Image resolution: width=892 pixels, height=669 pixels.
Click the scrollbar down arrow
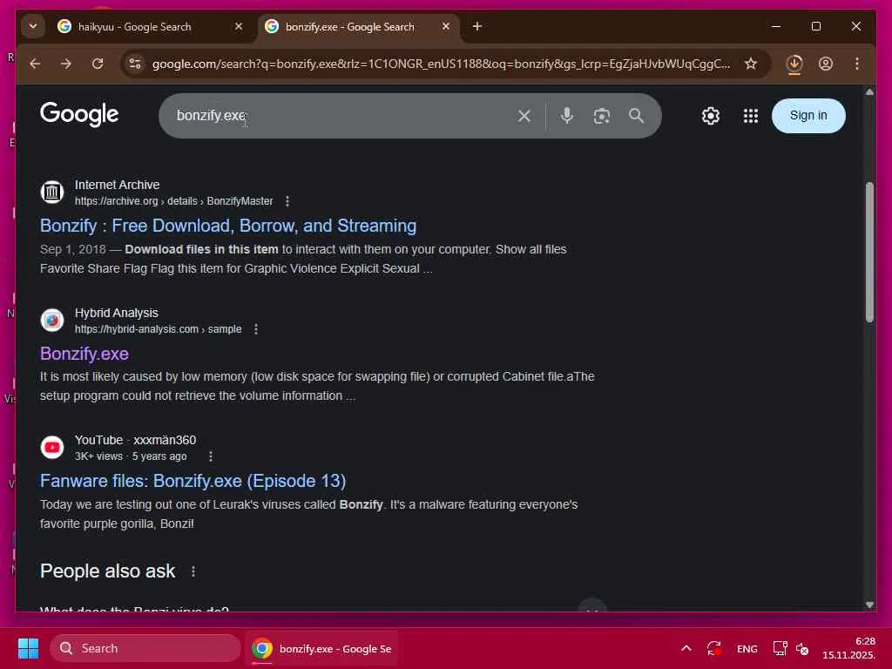point(869,605)
